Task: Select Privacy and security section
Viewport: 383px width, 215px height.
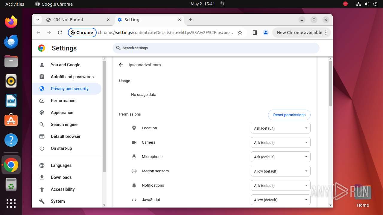Action: click(x=67, y=89)
